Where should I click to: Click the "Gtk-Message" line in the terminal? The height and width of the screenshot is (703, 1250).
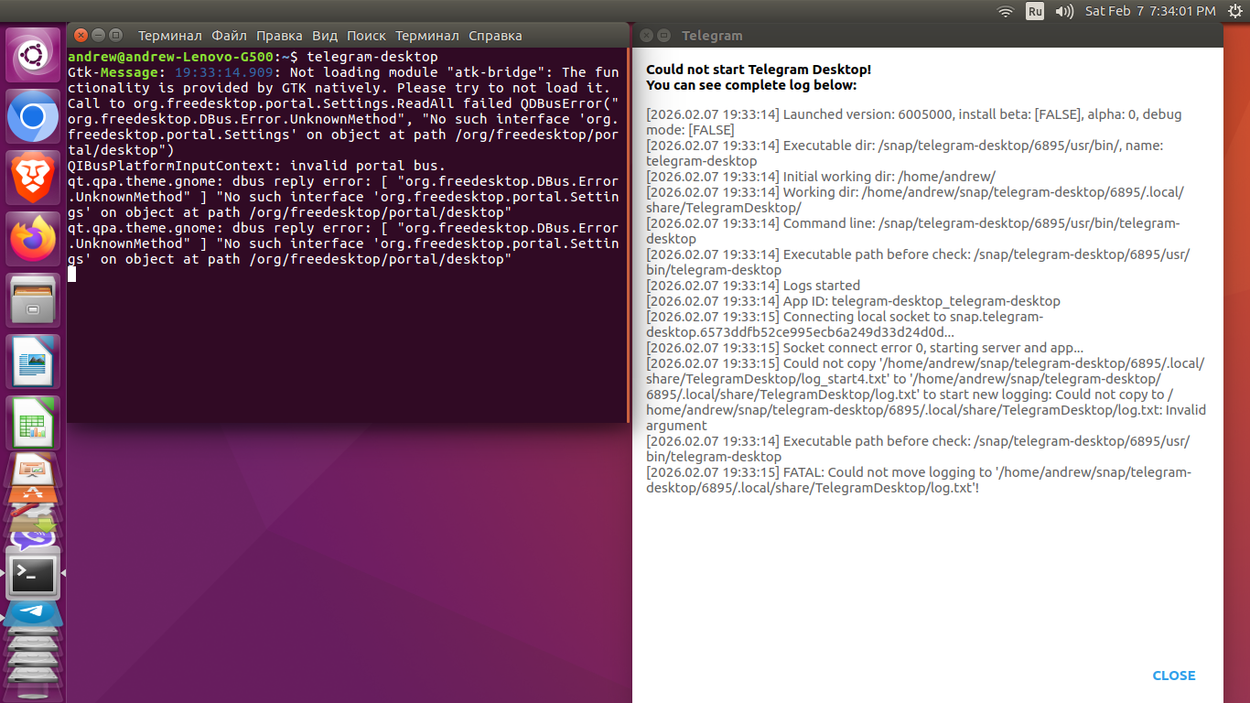point(343,80)
